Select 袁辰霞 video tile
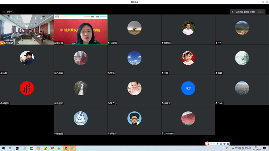The height and width of the screenshot is (151, 269). 81,30
